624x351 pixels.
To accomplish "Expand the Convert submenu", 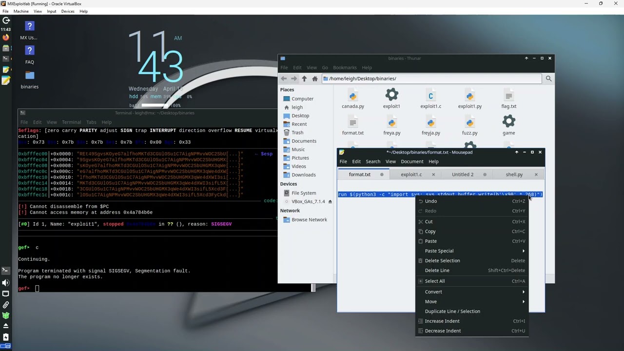I will click(472, 292).
